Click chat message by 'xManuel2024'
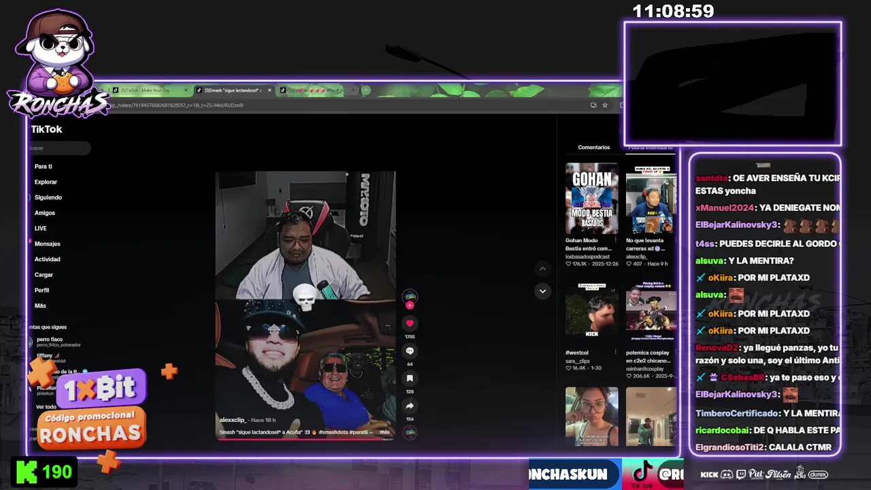 pyautogui.click(x=768, y=208)
